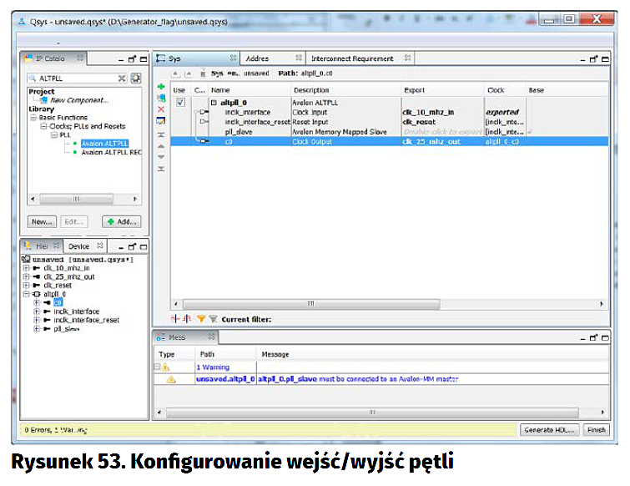Open the Interconnect Requirement tab

[x=351, y=58]
